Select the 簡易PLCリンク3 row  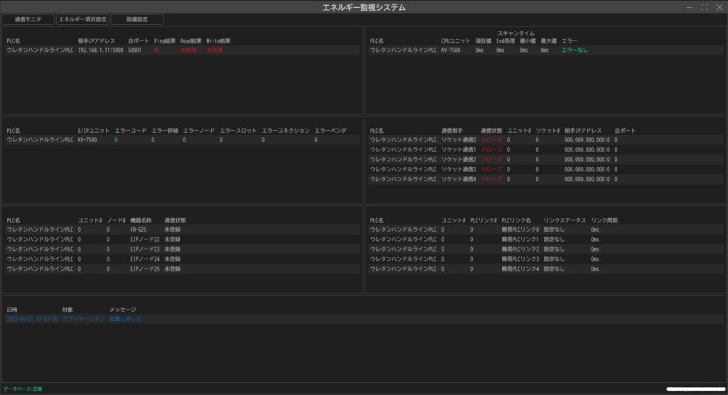tap(545, 259)
